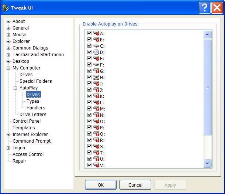Click the A: drive unknown-drive icon

[96, 33]
